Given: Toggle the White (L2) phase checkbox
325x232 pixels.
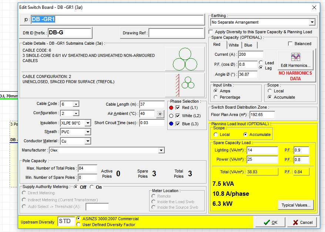Looking at the screenshot, I should coord(178,116).
